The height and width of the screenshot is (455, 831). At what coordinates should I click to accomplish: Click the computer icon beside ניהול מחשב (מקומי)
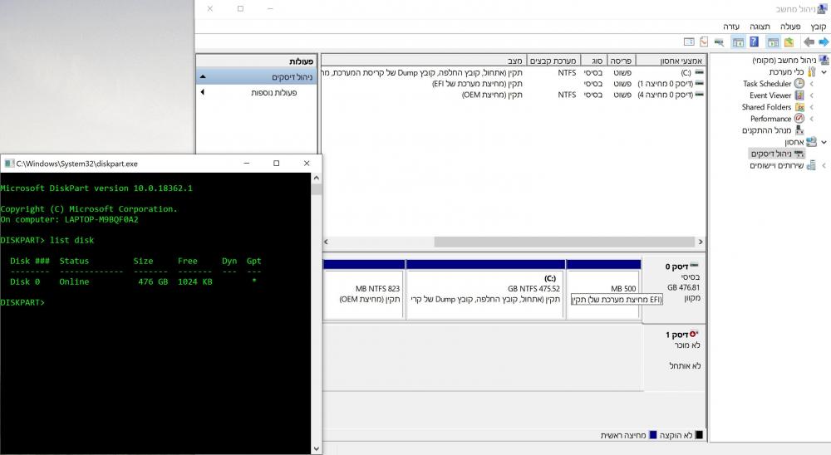tap(823, 60)
